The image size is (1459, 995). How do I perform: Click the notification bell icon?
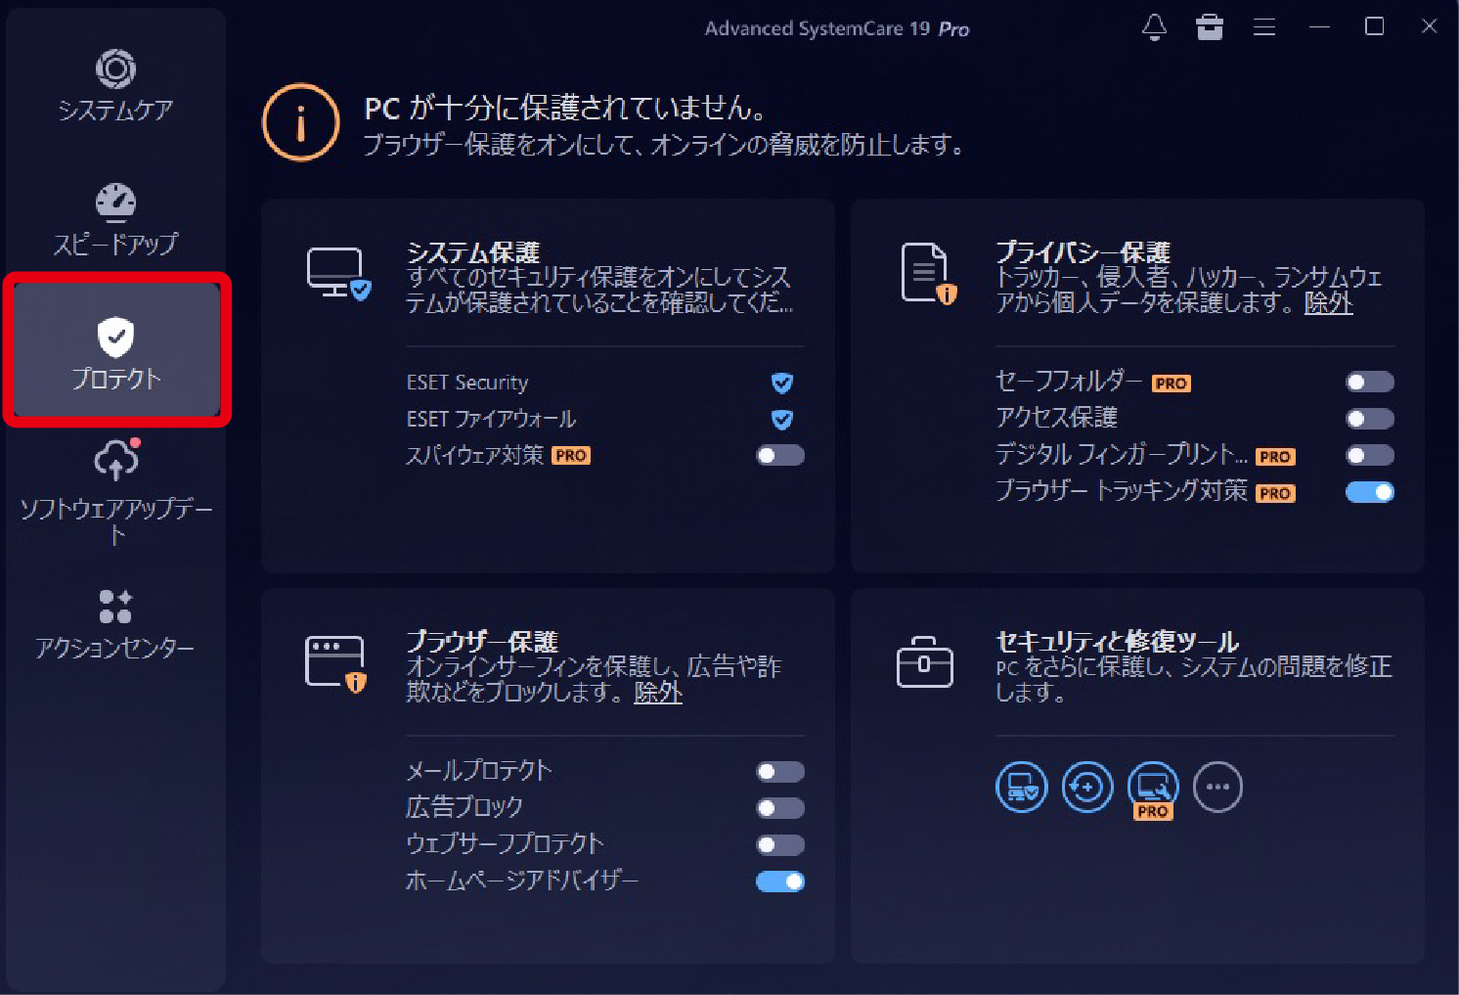(x=1155, y=27)
